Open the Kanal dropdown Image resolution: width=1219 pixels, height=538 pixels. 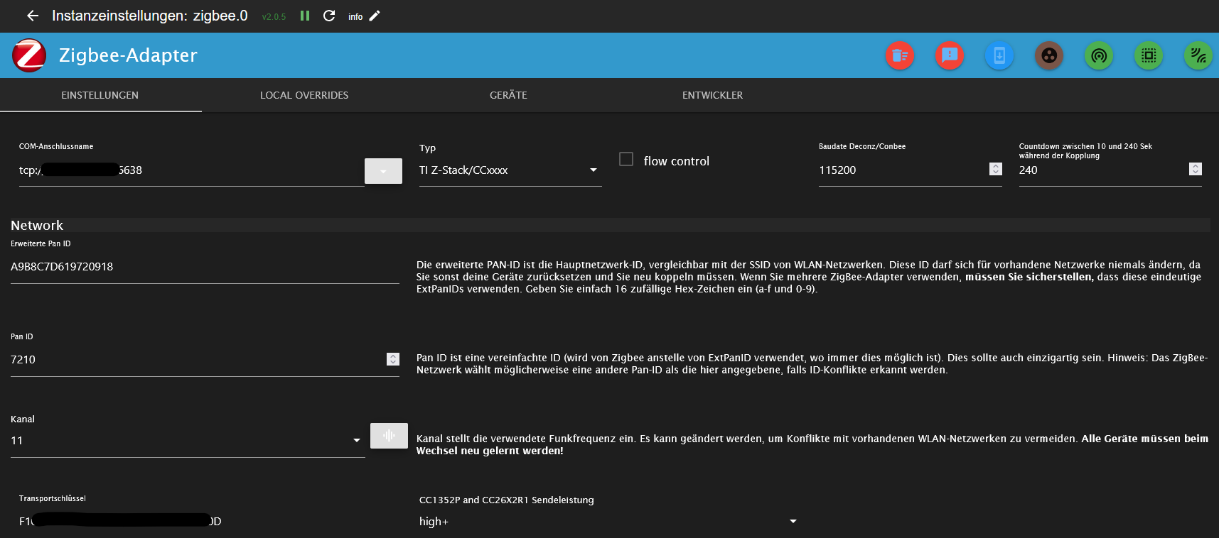[x=188, y=441]
